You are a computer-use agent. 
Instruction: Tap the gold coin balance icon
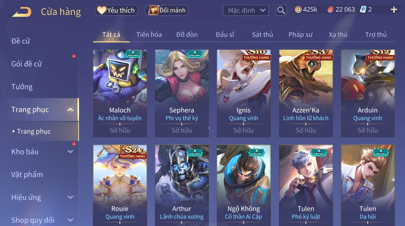pos(298,10)
